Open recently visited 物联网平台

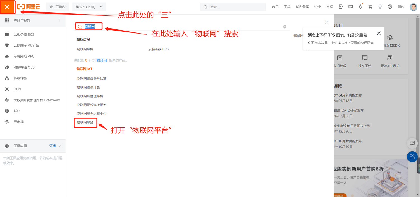85,49
